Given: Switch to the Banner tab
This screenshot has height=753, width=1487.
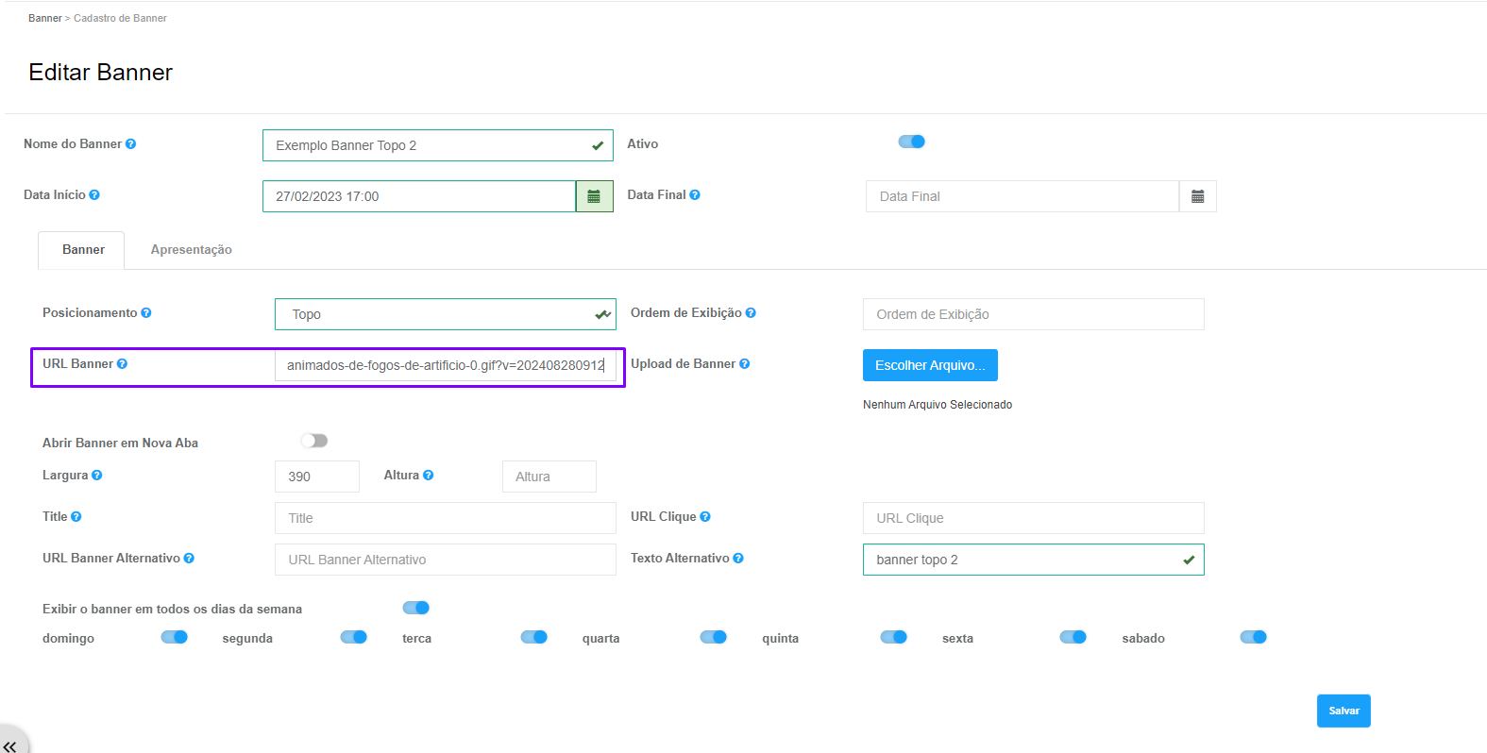Looking at the screenshot, I should pos(83,250).
